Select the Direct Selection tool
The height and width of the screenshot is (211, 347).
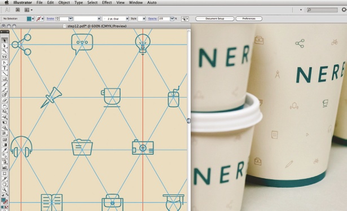[5, 46]
